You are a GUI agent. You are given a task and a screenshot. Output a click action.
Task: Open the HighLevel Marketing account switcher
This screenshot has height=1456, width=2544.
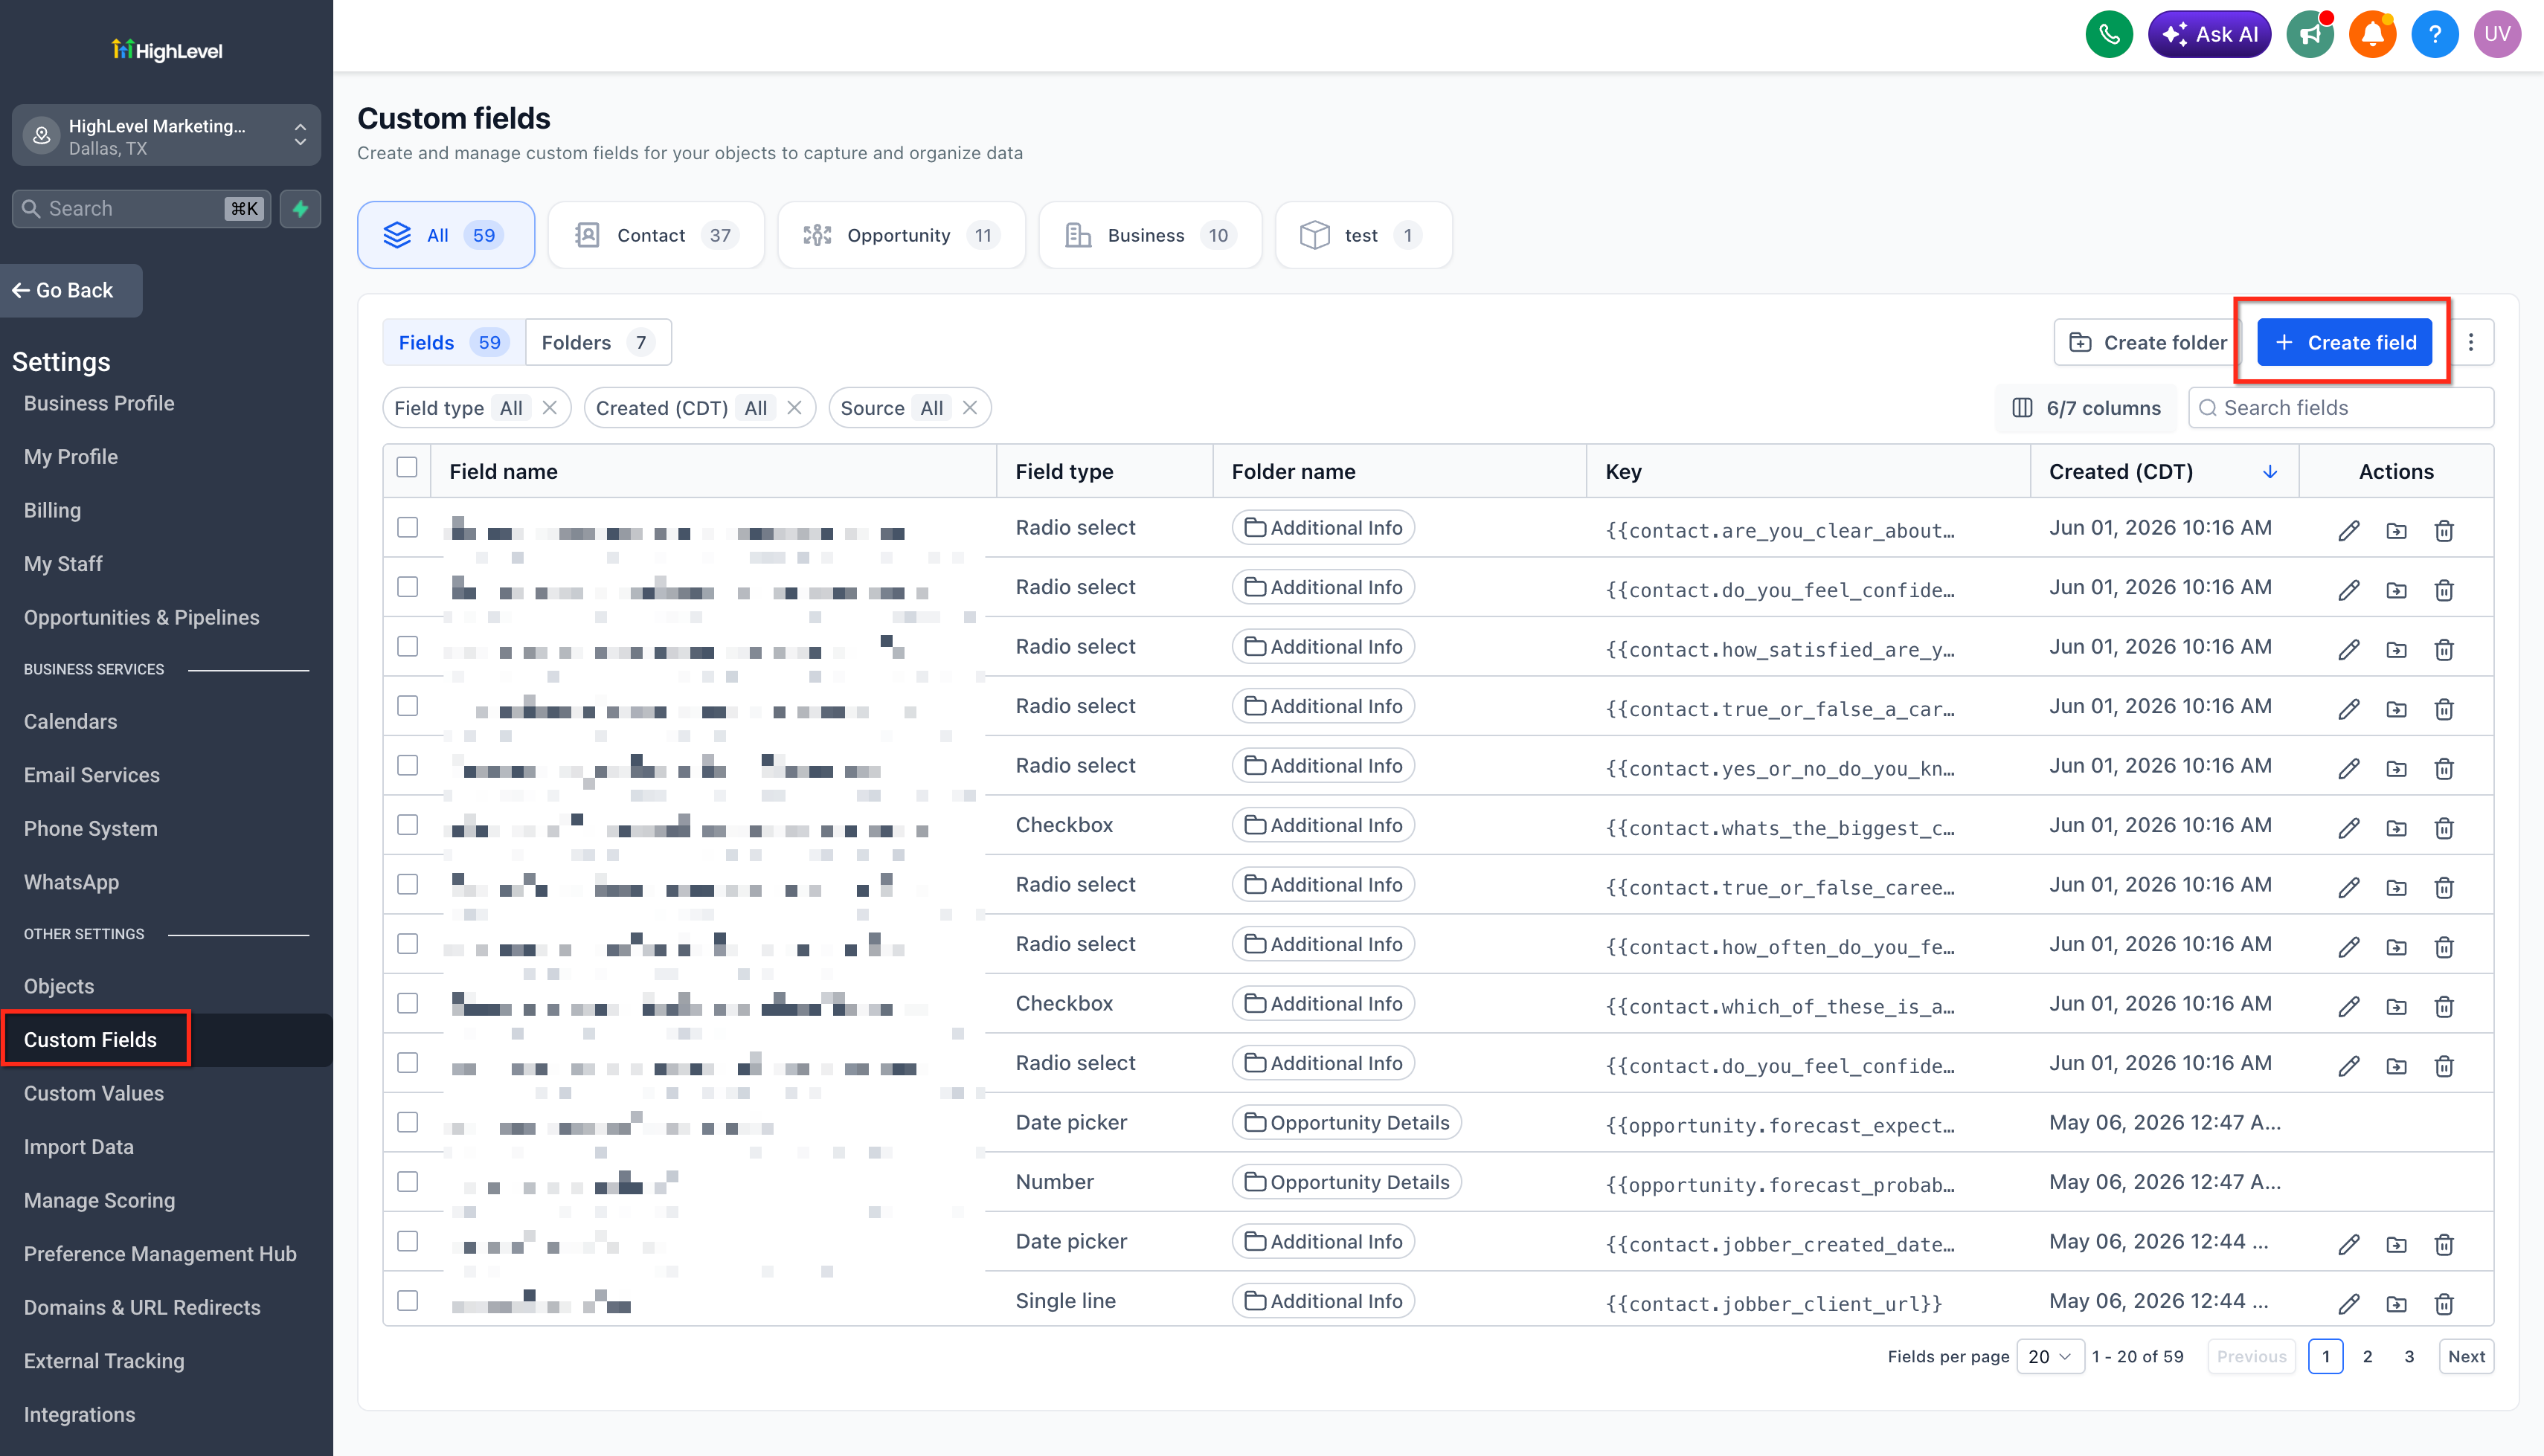[166, 136]
